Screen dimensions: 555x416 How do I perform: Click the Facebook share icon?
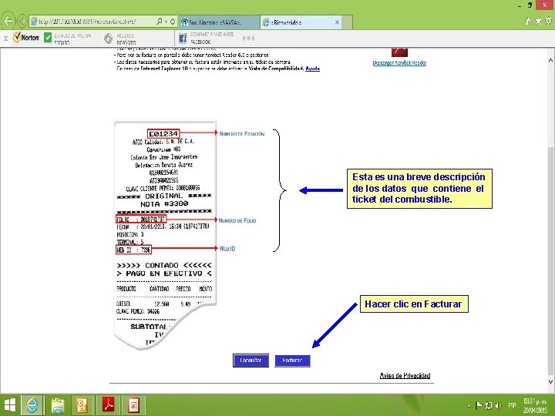pyautogui.click(x=182, y=39)
